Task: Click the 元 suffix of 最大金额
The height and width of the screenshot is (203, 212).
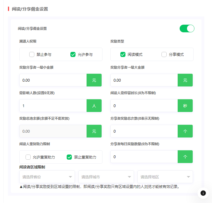Action: [x=185, y=80]
